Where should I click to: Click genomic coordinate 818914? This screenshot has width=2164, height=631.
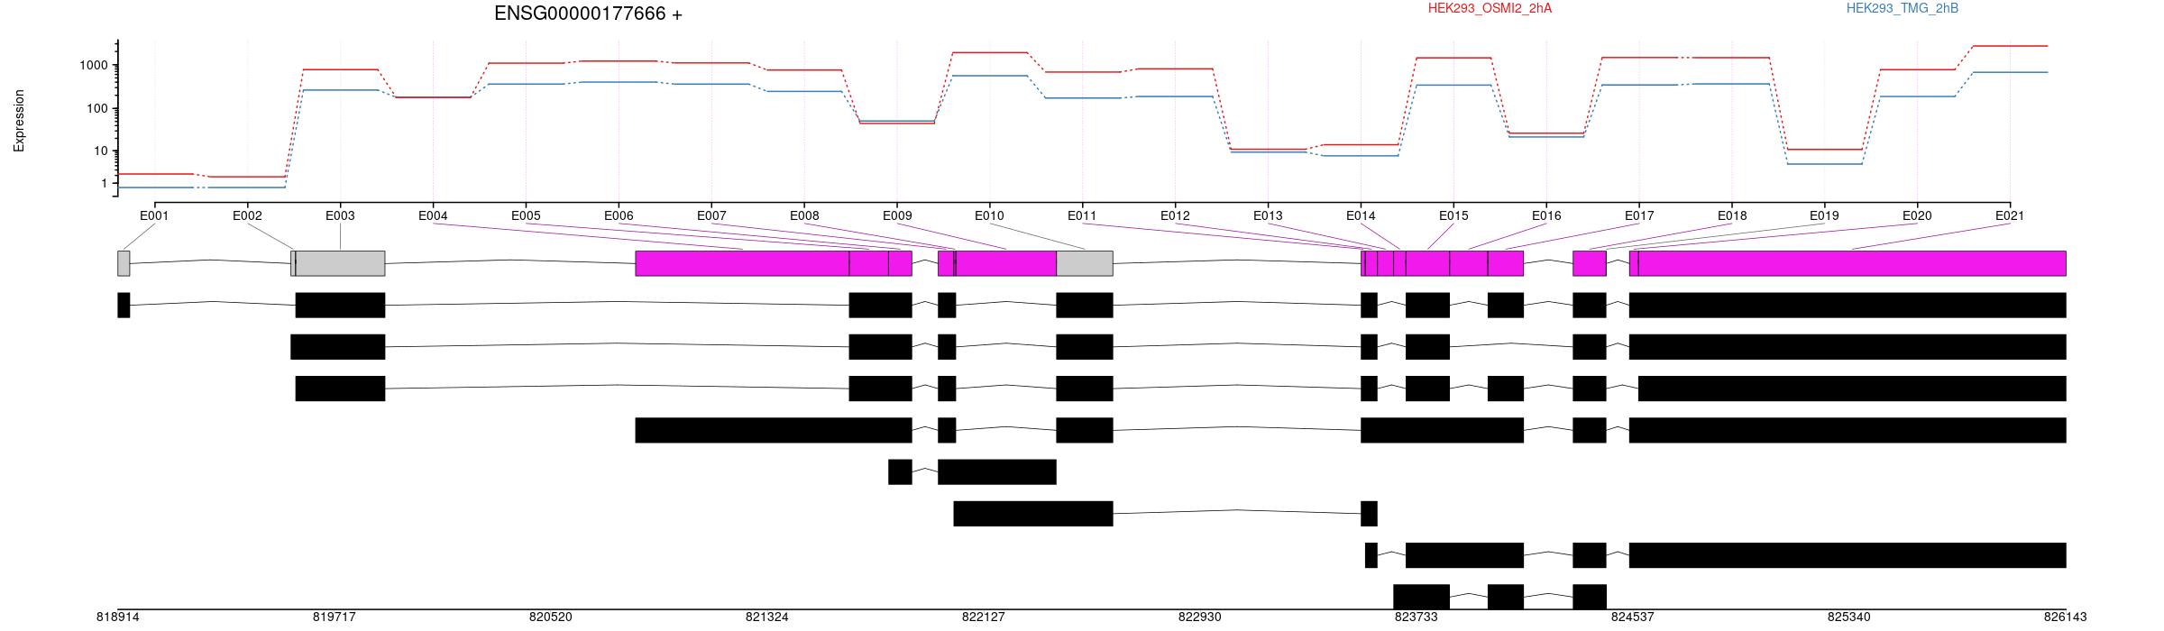pyautogui.click(x=117, y=617)
